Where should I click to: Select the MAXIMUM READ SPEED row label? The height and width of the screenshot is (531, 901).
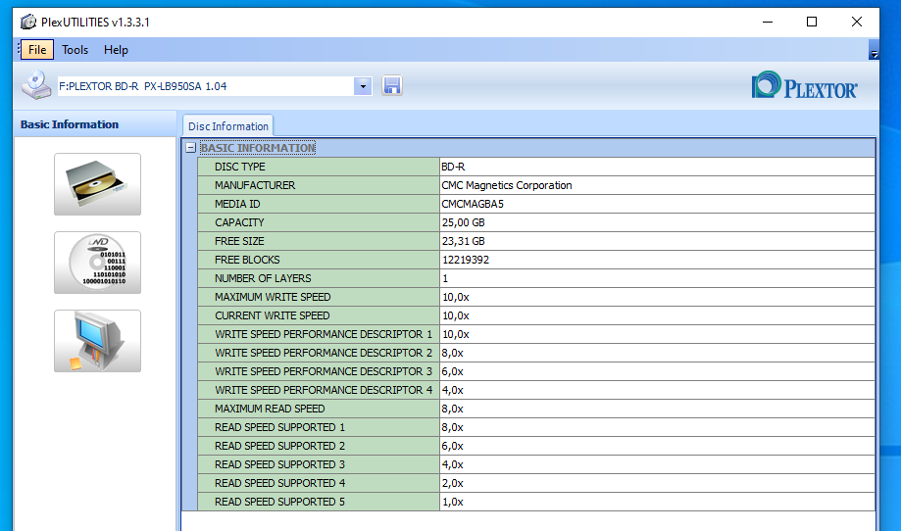point(270,409)
